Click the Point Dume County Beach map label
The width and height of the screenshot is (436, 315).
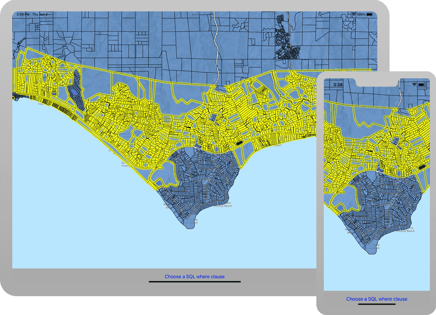[x=223, y=205]
